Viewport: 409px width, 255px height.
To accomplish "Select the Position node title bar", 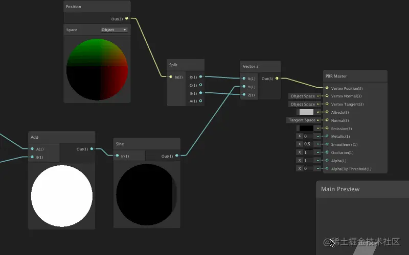I will coord(97,7).
